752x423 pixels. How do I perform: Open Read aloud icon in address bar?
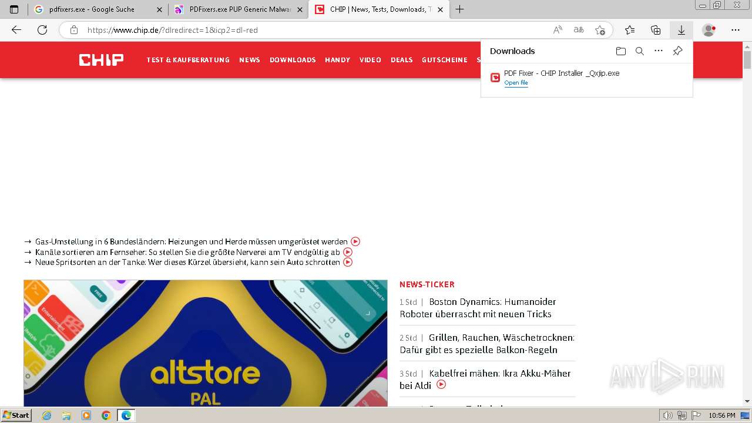click(558, 30)
